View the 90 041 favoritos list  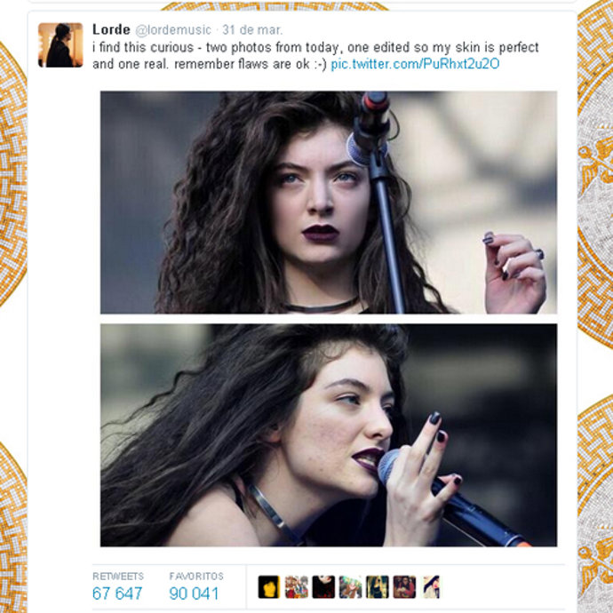194,593
